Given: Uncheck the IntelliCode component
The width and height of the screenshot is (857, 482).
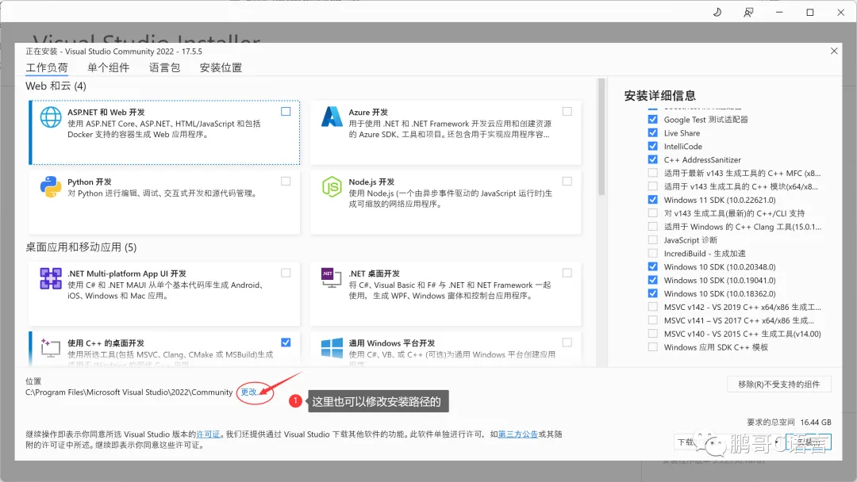Looking at the screenshot, I should 652,146.
